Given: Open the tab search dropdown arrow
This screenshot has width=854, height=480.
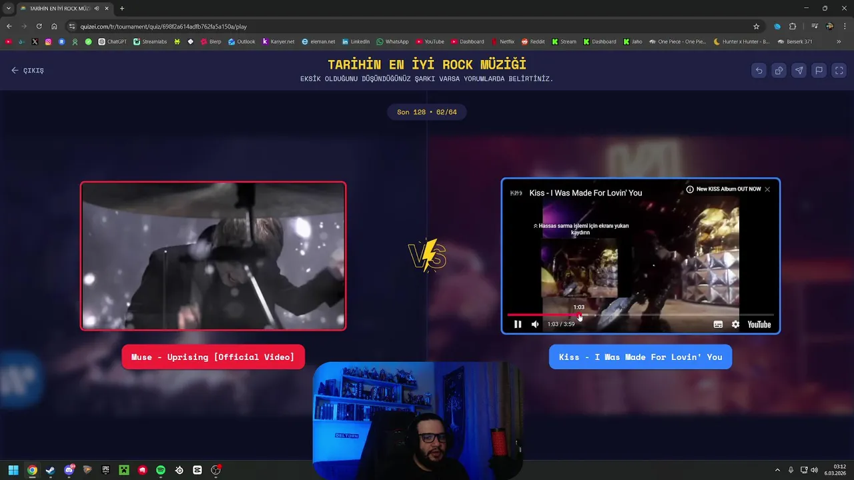Looking at the screenshot, I should coord(8,9).
